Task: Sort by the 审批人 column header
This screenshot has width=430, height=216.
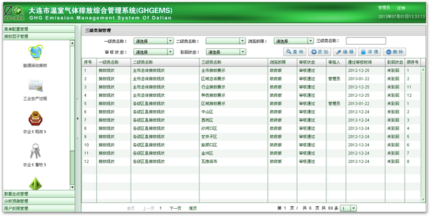Action: 336,62
